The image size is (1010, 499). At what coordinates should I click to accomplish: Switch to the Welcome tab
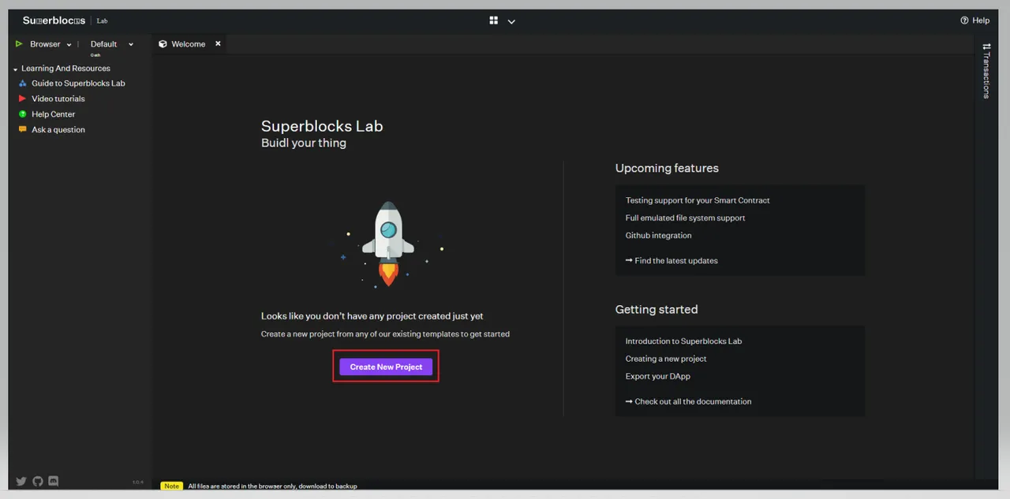(189, 44)
